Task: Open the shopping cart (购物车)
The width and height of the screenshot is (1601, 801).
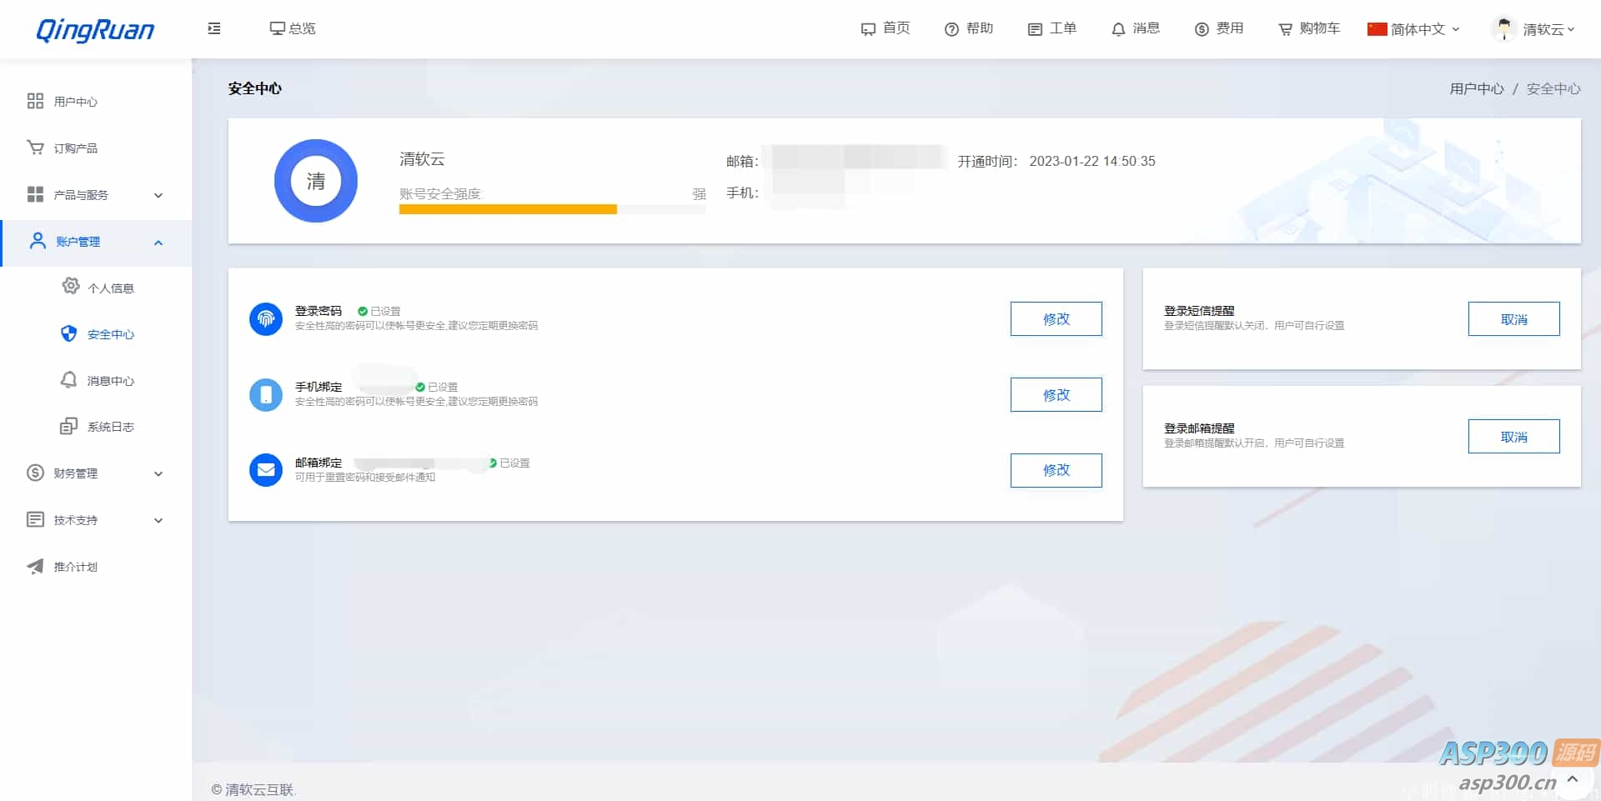Action: 1309,28
